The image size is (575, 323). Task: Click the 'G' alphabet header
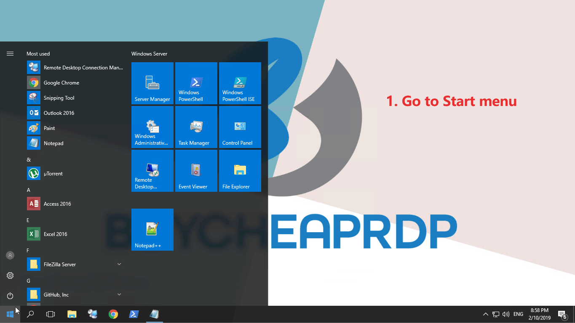pyautogui.click(x=28, y=281)
